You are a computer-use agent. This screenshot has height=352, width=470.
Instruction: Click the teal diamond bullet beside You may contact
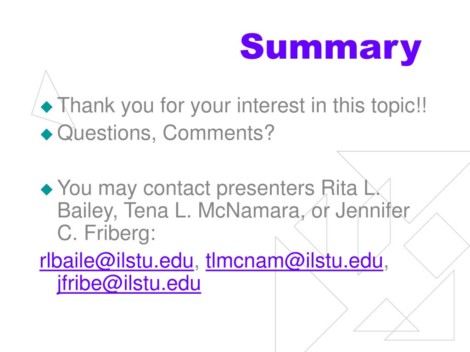pyautogui.click(x=47, y=189)
